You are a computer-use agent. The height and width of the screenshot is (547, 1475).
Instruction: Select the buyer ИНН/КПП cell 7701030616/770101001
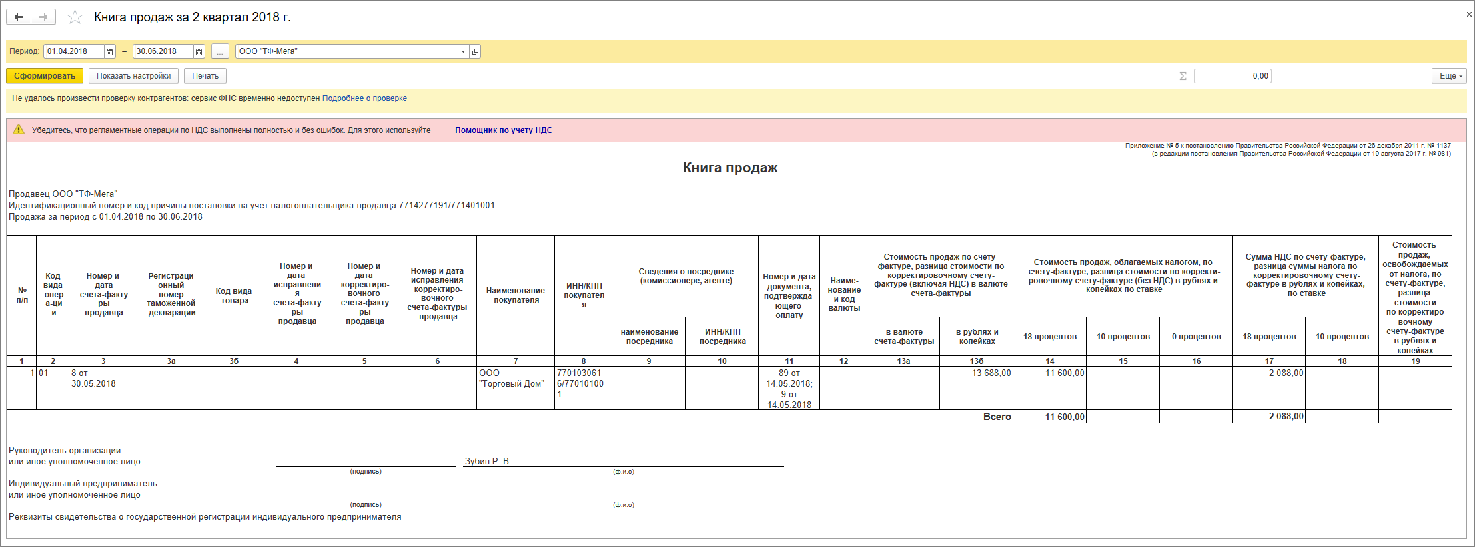583,388
